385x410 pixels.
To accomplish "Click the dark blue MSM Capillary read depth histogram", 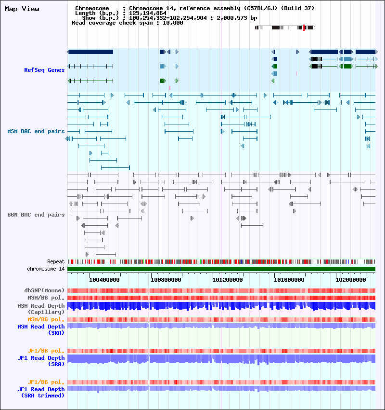I will 221,306.
